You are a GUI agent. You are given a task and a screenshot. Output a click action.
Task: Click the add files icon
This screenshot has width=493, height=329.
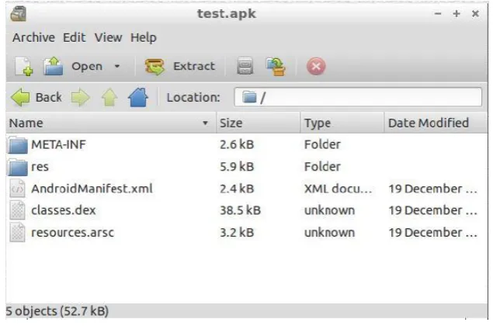tap(245, 66)
